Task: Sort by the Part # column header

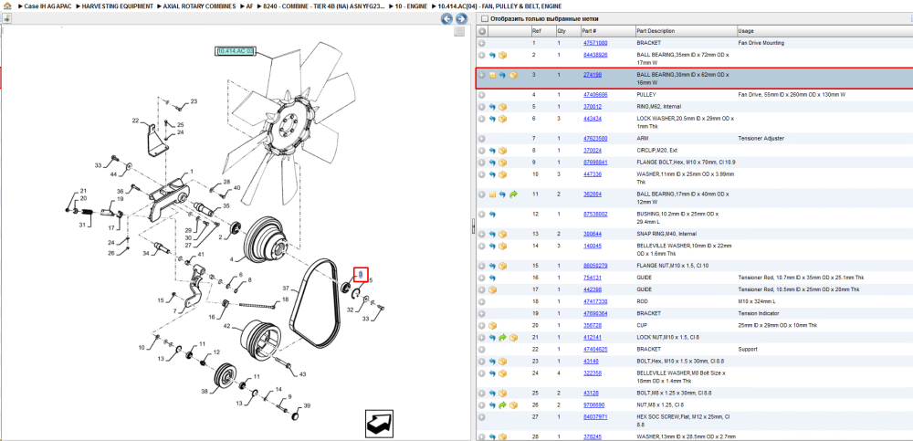Action: point(607,31)
